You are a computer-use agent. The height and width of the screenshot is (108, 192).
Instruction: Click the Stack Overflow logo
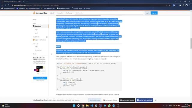pos(40,13)
